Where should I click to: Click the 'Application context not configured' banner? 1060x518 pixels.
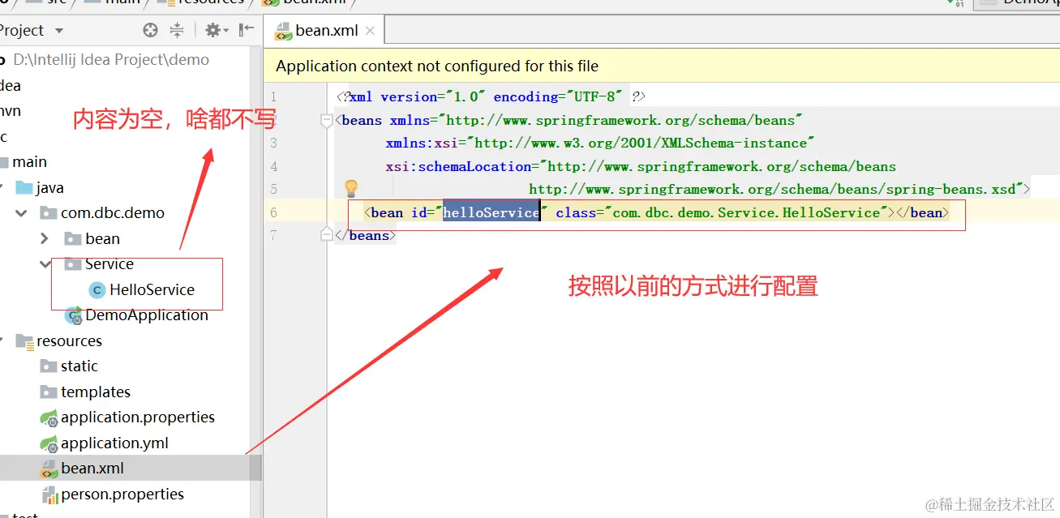coord(662,66)
